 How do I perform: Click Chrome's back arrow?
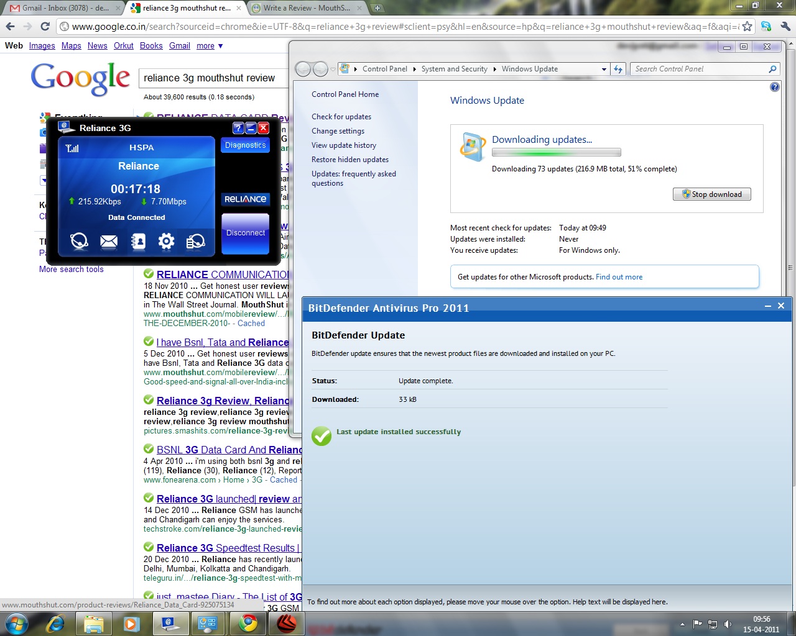[10, 27]
